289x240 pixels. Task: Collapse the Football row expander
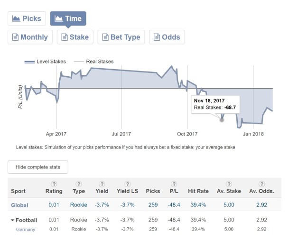tap(13, 220)
